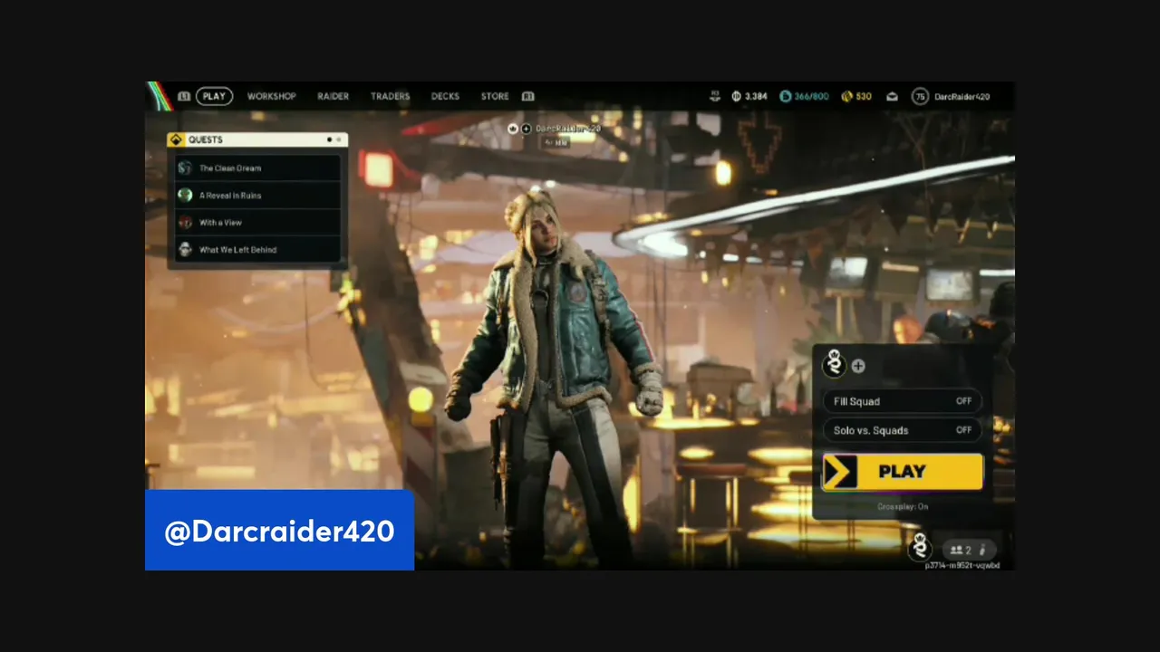Viewport: 1160px width, 652px height.
Task: Toggle Fill Squad setting
Action: pyautogui.click(x=902, y=401)
